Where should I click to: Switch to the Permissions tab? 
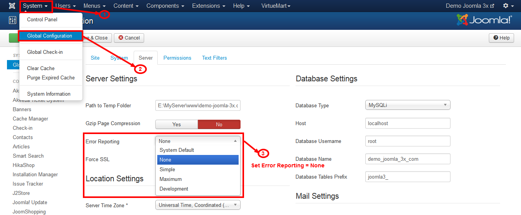pyautogui.click(x=177, y=58)
